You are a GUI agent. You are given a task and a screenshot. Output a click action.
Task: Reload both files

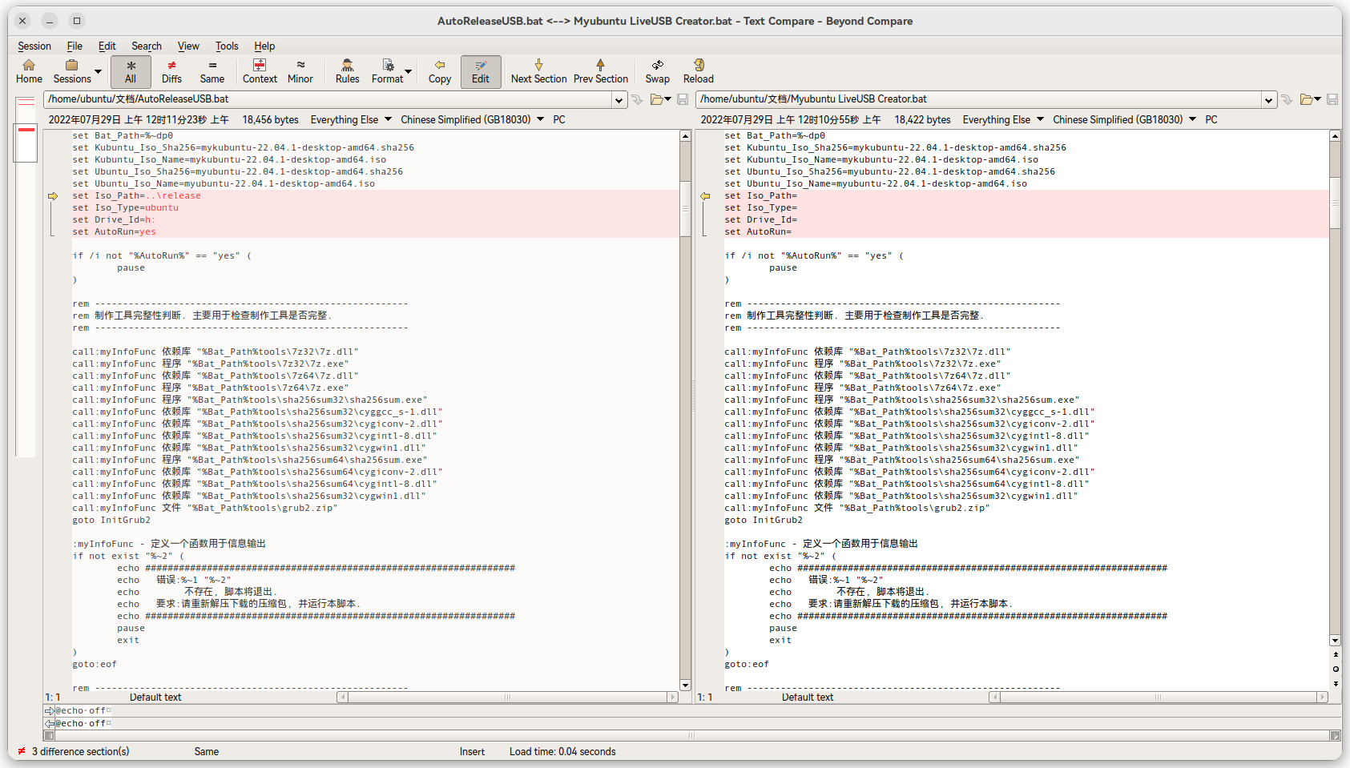tap(699, 71)
